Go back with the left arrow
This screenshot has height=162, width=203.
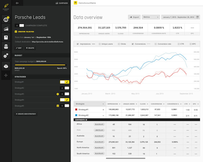[x=17, y=3]
